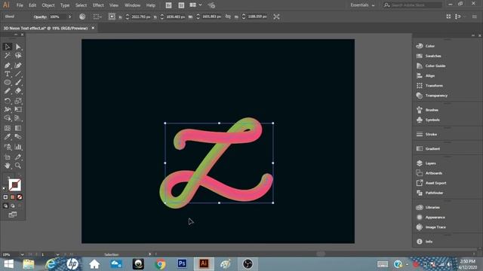The image size is (483, 271).
Task: Click the Search Adobe Stock field
Action: pyautogui.click(x=413, y=5)
